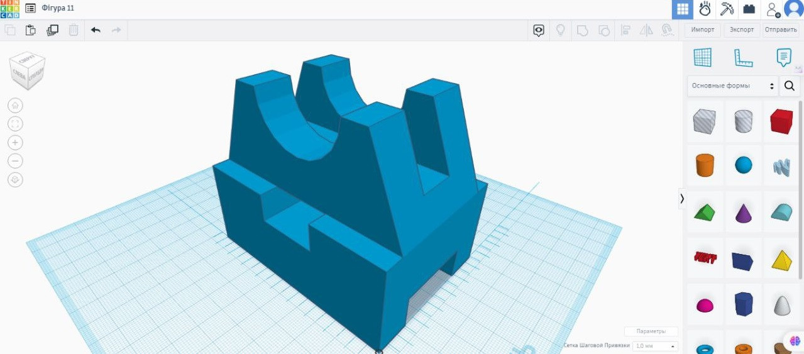Pick the striped hole Cylinder shape

tap(744, 121)
